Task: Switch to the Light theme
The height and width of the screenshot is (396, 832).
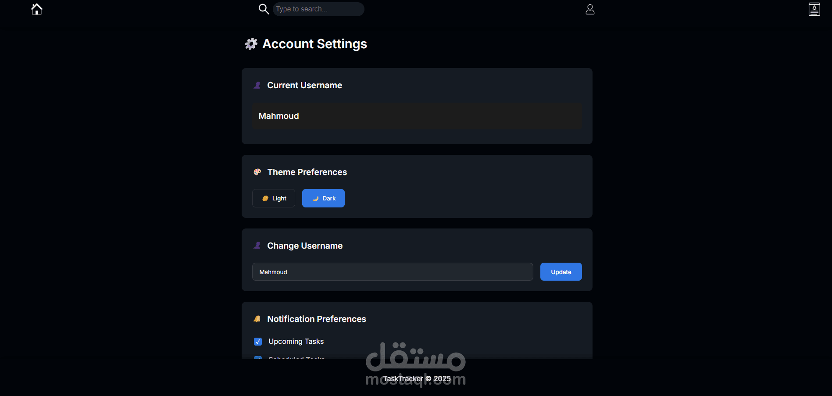Action: coord(274,198)
